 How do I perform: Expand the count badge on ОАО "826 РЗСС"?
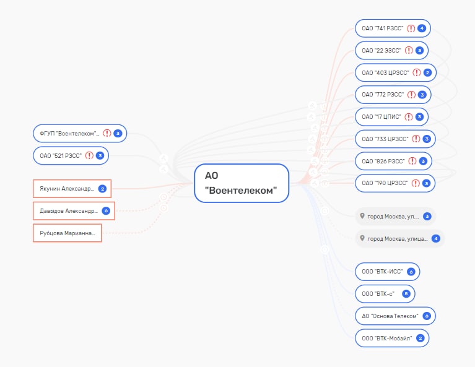pos(423,161)
